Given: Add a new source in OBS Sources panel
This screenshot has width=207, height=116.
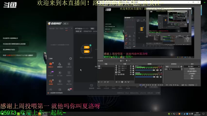Looking at the screenshot, I should click(x=116, y=82).
